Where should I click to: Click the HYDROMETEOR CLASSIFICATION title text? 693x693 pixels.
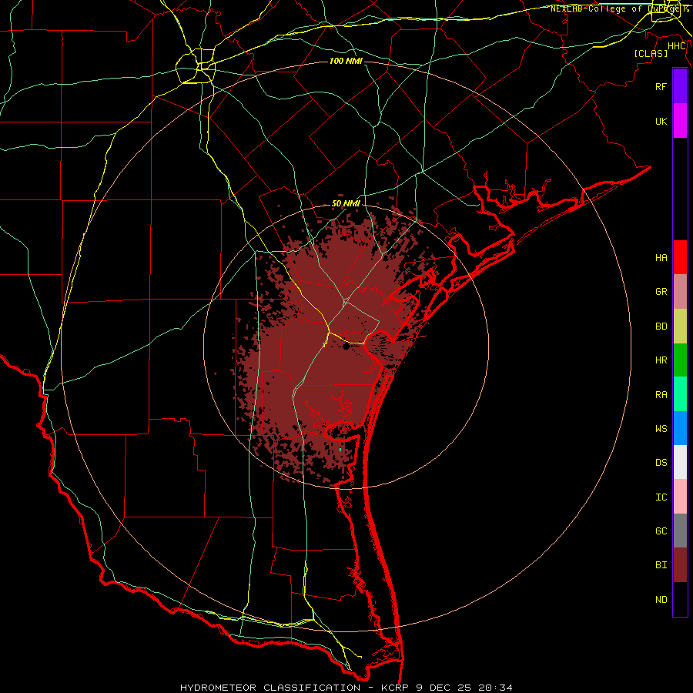point(270,688)
